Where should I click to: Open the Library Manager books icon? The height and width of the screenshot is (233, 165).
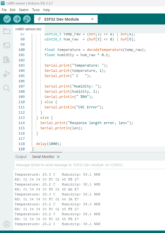click(7, 60)
